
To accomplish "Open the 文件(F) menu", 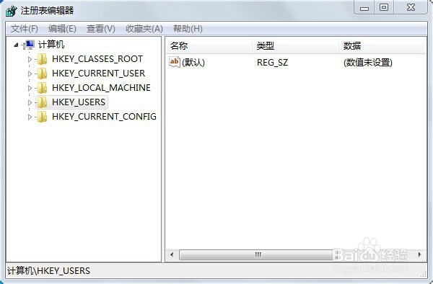I will [25, 29].
